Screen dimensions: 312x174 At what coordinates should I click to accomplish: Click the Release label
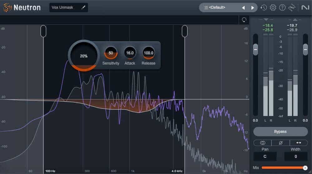coord(149,63)
